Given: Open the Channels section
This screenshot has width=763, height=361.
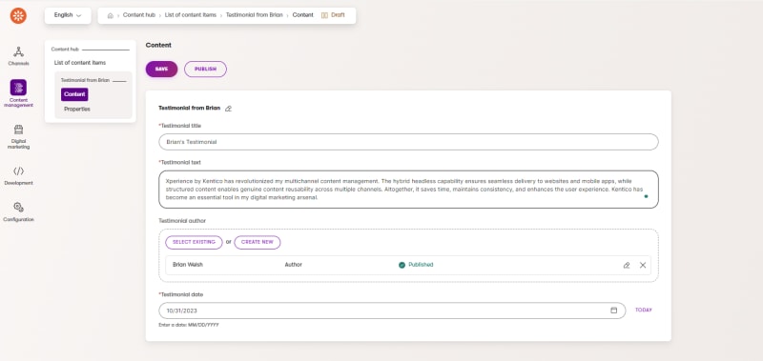Looking at the screenshot, I should (18, 56).
